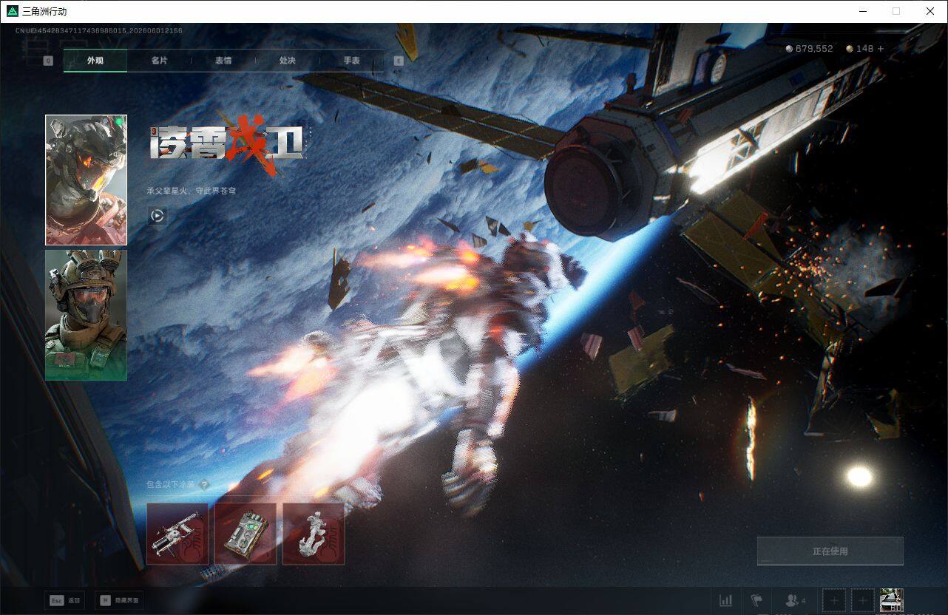Click the first empty squad slot plus
Viewport: 948px width, 615px height.
(834, 600)
